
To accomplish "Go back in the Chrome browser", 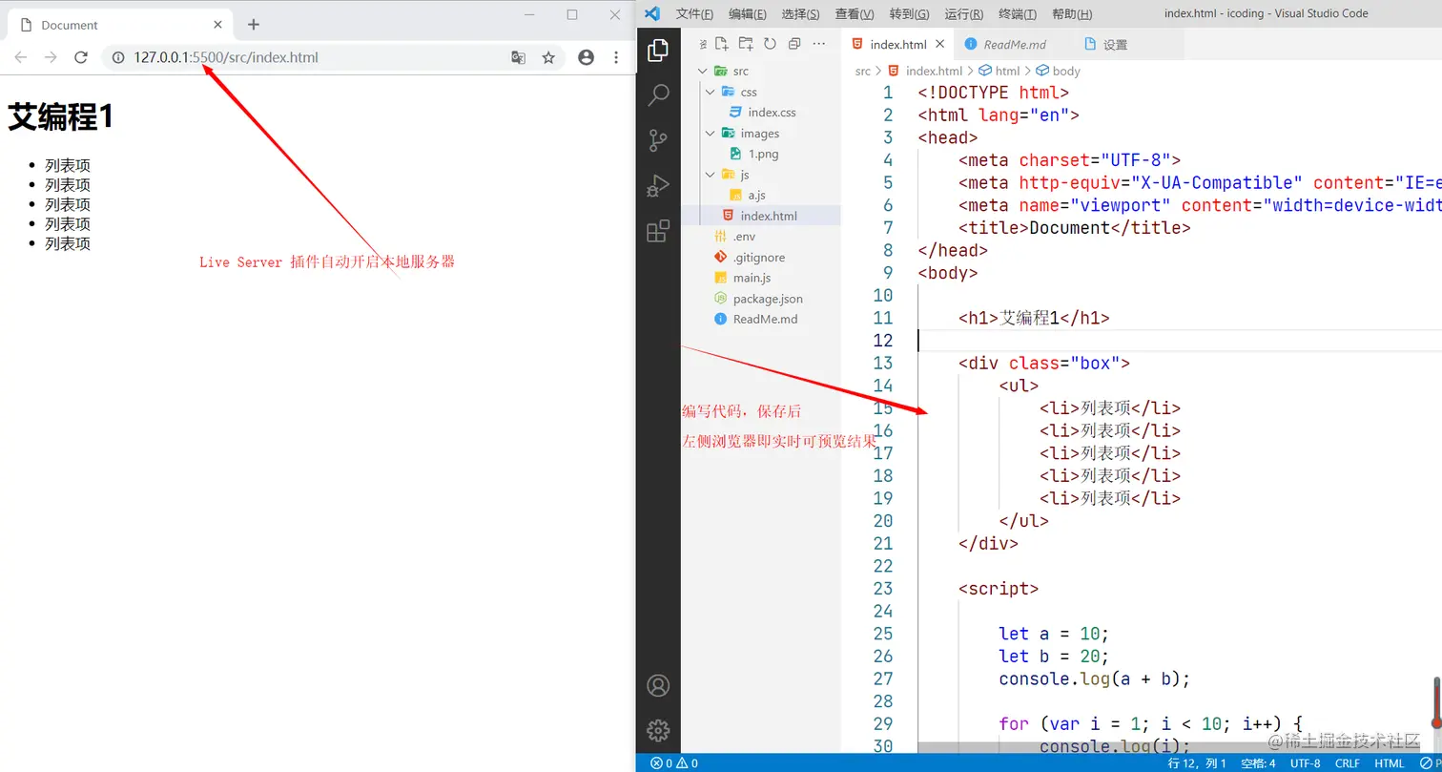I will coord(20,57).
